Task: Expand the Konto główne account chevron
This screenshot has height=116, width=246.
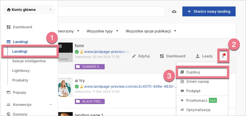Action: click(50, 10)
